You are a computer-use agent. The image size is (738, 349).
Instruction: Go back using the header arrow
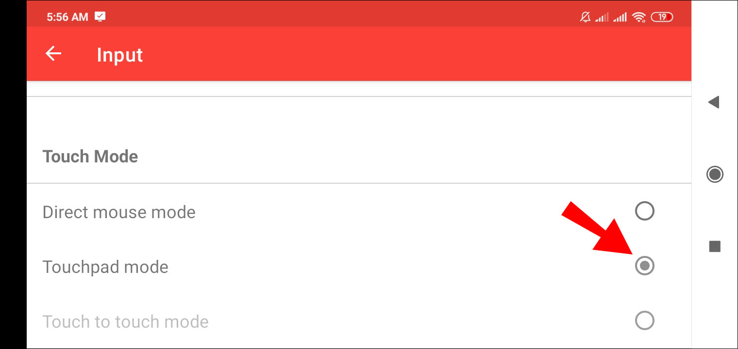[53, 54]
